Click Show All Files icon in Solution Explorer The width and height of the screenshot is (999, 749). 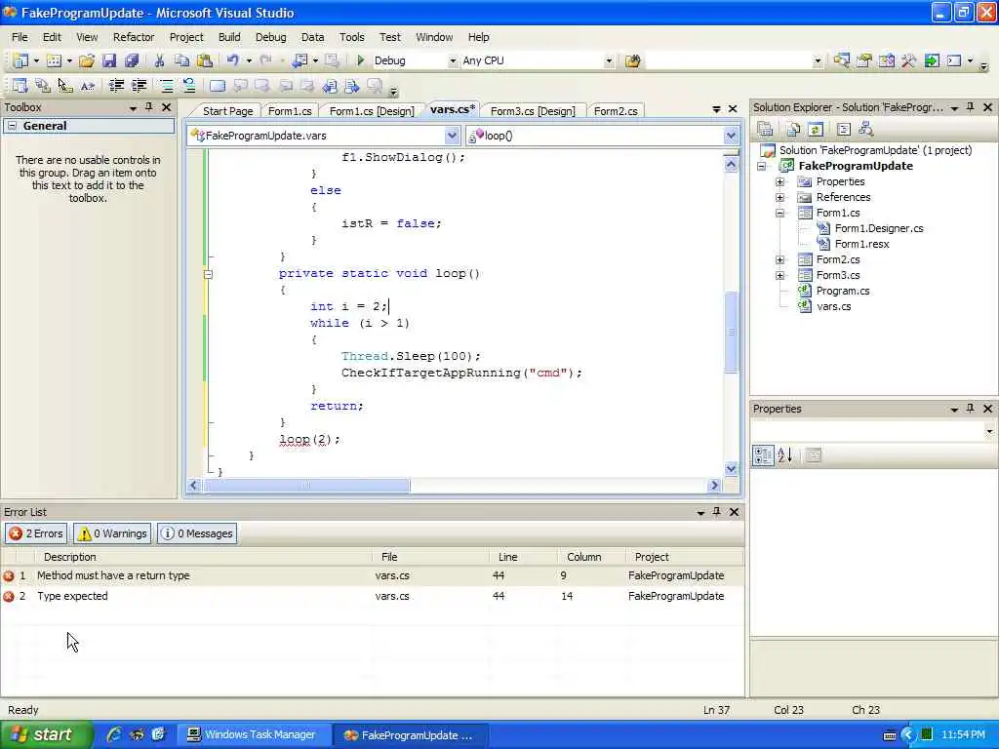click(793, 130)
